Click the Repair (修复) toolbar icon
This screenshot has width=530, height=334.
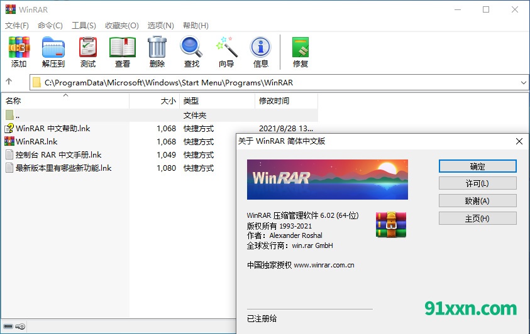(x=301, y=48)
